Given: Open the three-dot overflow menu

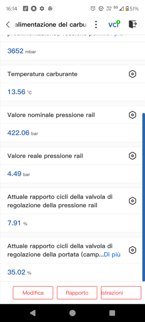Looking at the screenshot, I should 96,25.
